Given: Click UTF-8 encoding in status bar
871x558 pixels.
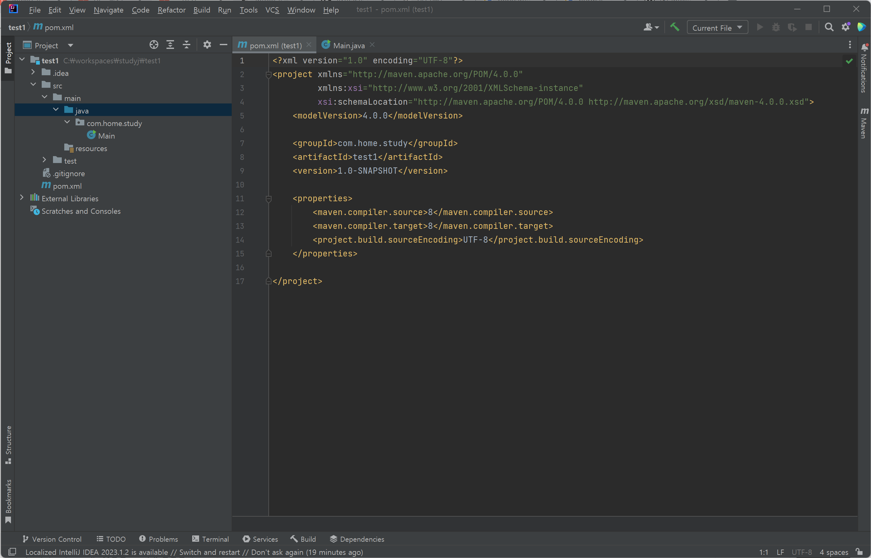Looking at the screenshot, I should [801, 552].
